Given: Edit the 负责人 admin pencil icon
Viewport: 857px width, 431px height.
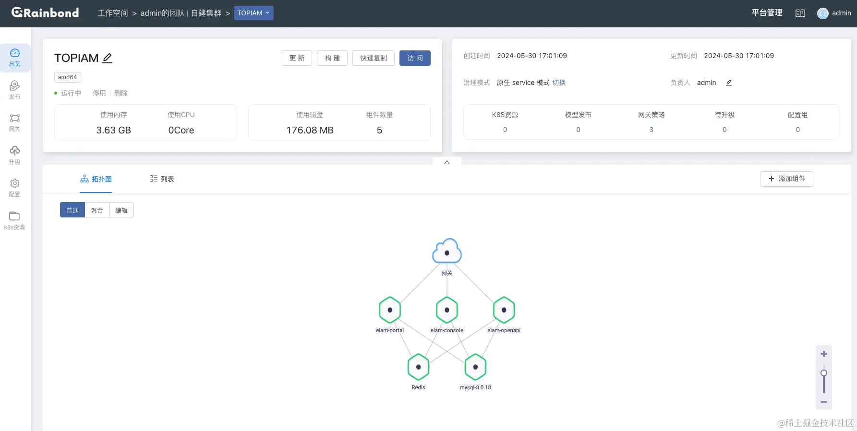Looking at the screenshot, I should tap(729, 83).
